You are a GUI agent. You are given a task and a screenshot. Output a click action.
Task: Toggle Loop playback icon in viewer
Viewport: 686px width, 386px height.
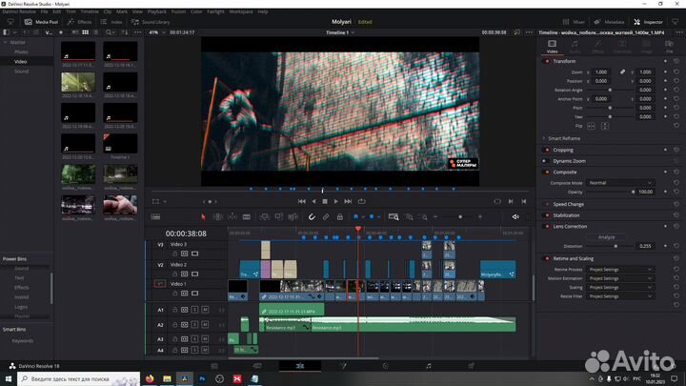click(x=361, y=201)
